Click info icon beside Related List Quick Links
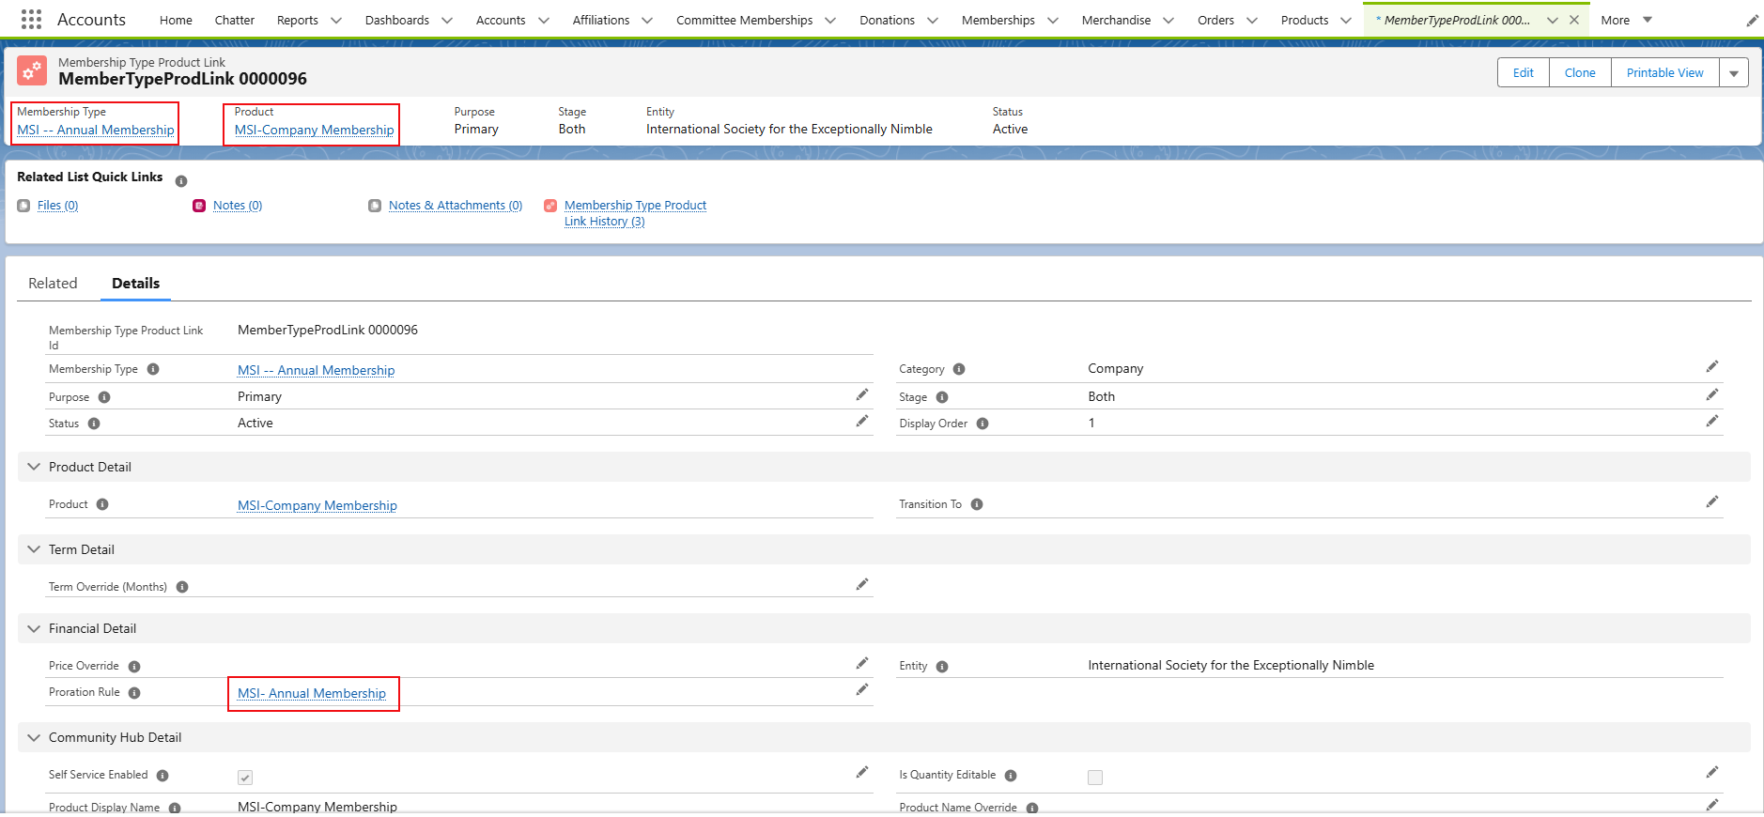 point(181,181)
